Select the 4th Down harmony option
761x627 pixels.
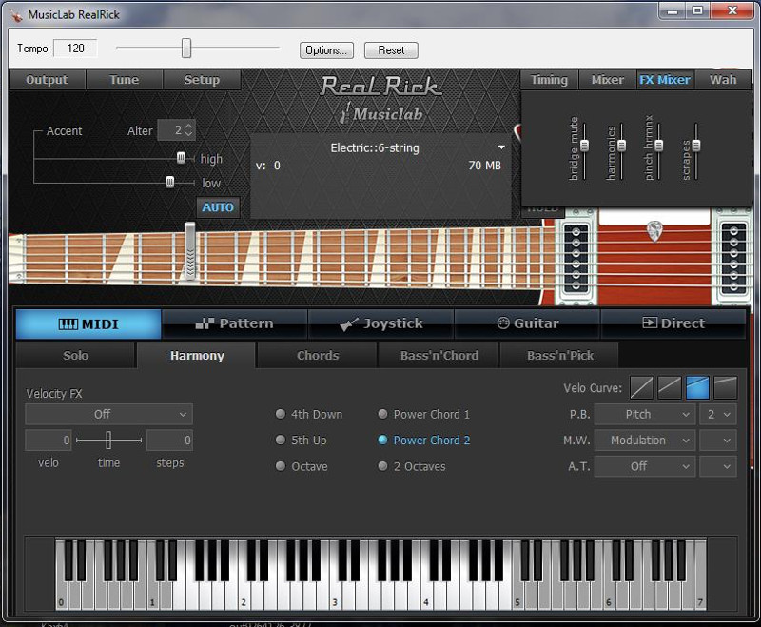click(308, 414)
